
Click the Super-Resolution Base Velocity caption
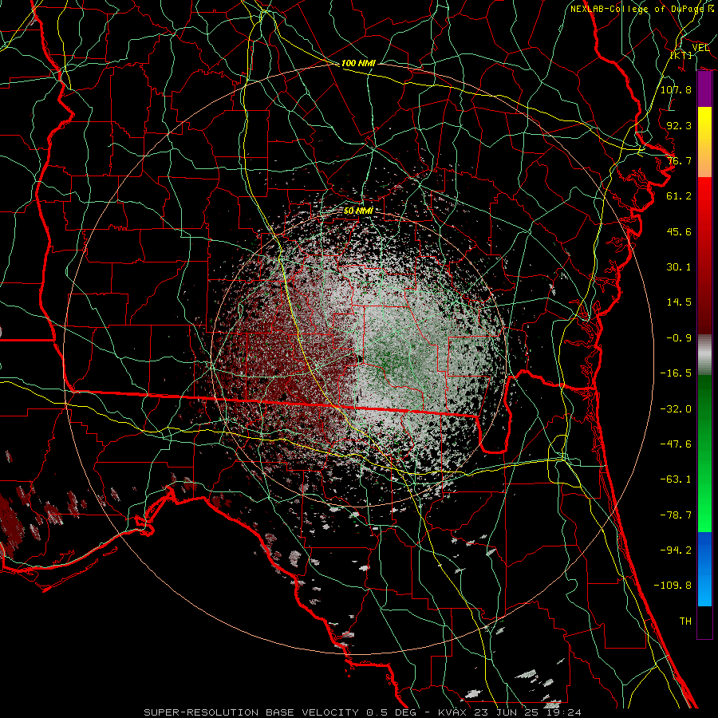click(x=362, y=712)
